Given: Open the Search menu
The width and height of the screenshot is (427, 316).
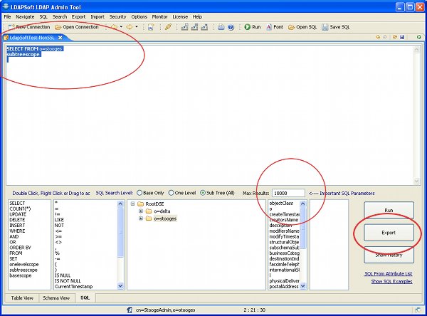Looking at the screenshot, I should point(60,16).
